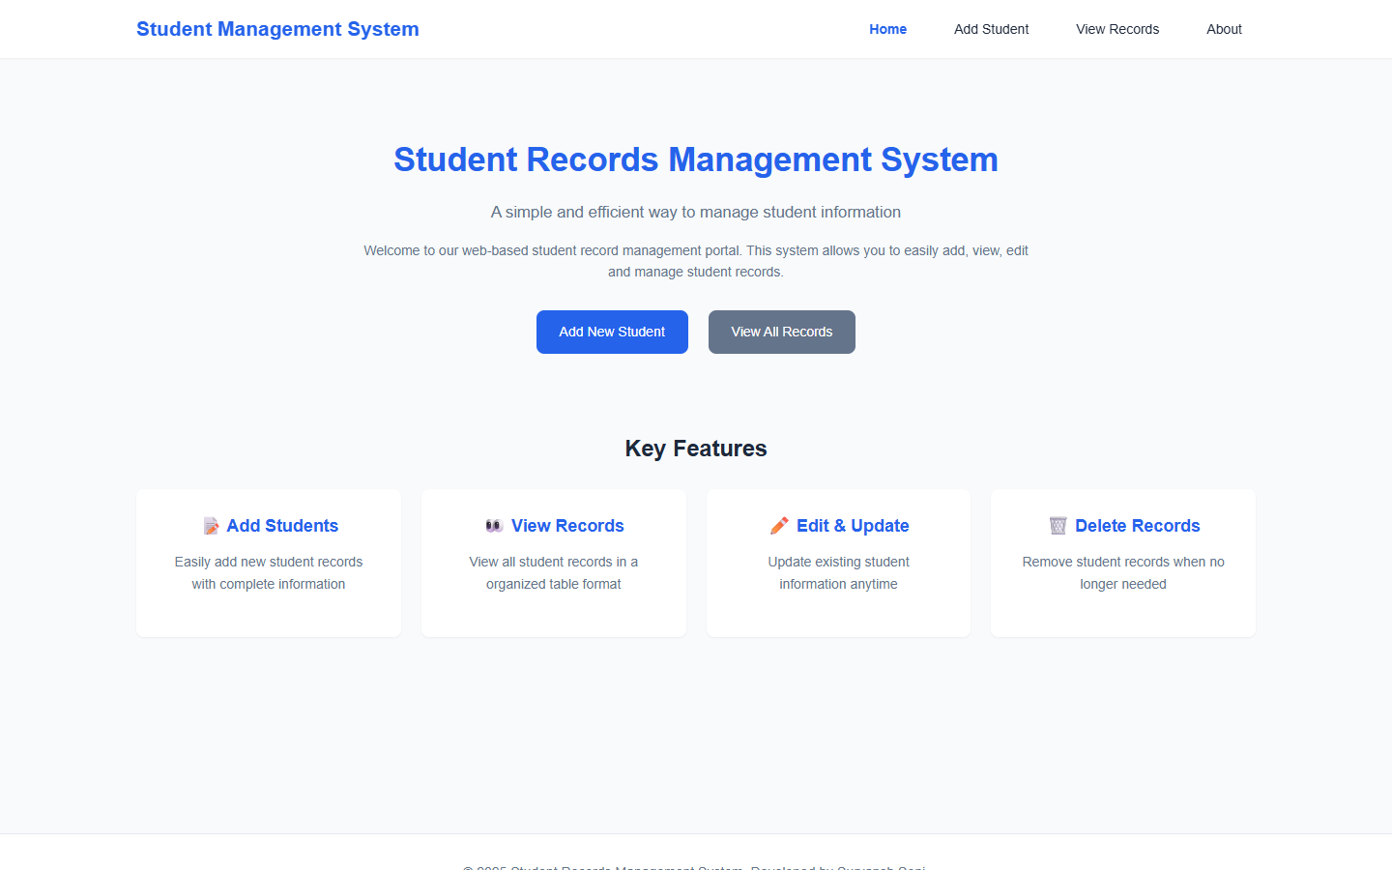This screenshot has width=1392, height=870.
Task: Open the About navigation item
Action: click(x=1224, y=29)
